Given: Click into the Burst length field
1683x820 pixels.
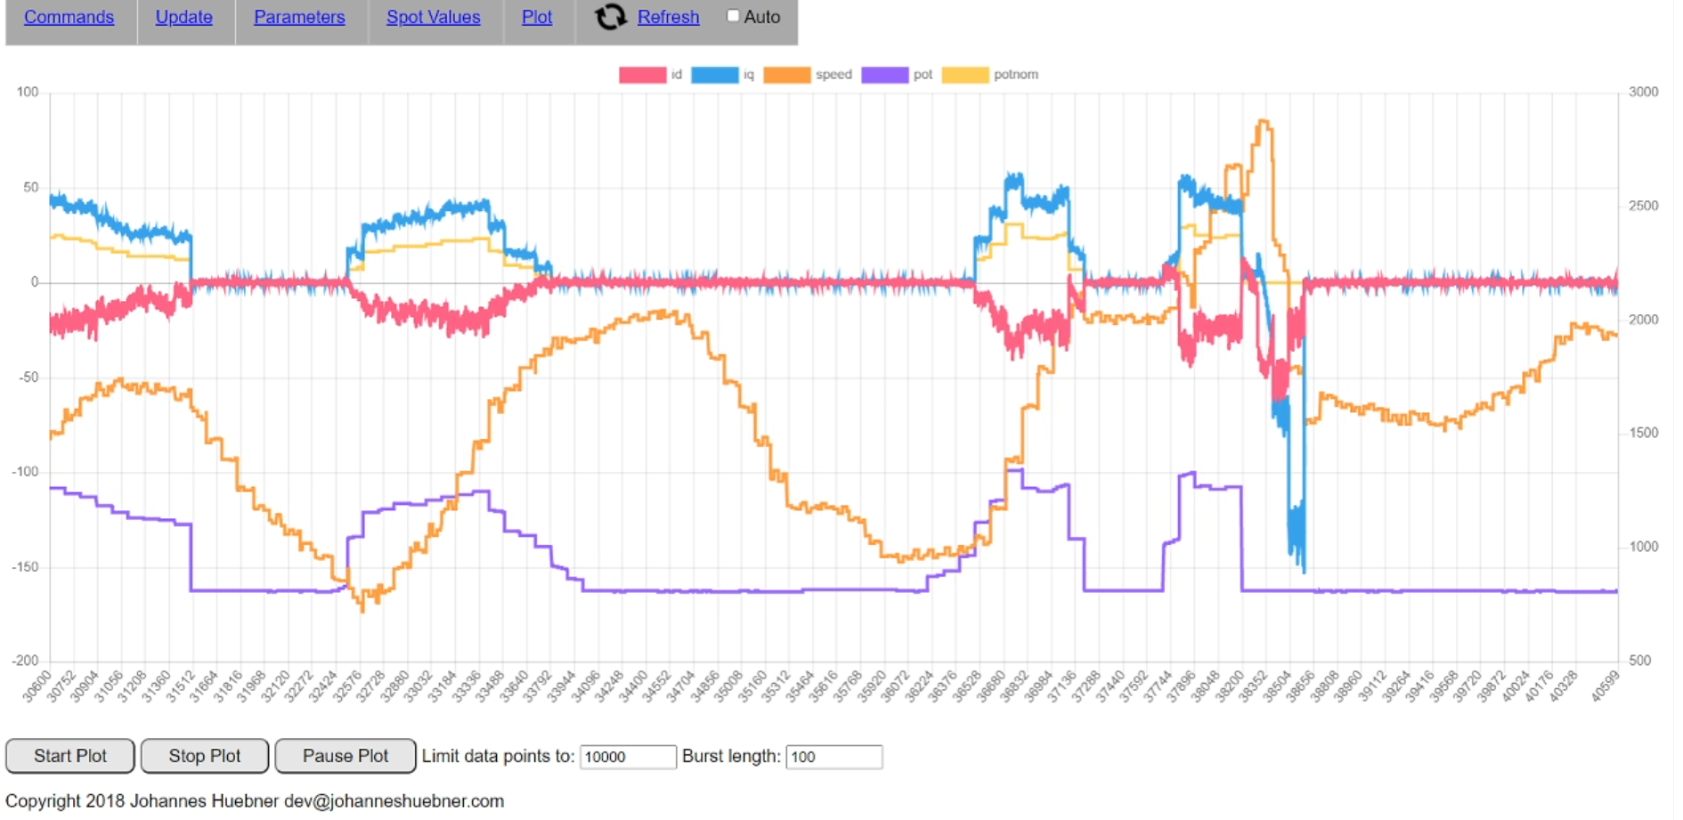Looking at the screenshot, I should click(x=833, y=757).
